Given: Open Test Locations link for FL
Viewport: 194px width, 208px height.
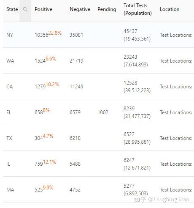Looking at the screenshot, I should [x=176, y=112].
